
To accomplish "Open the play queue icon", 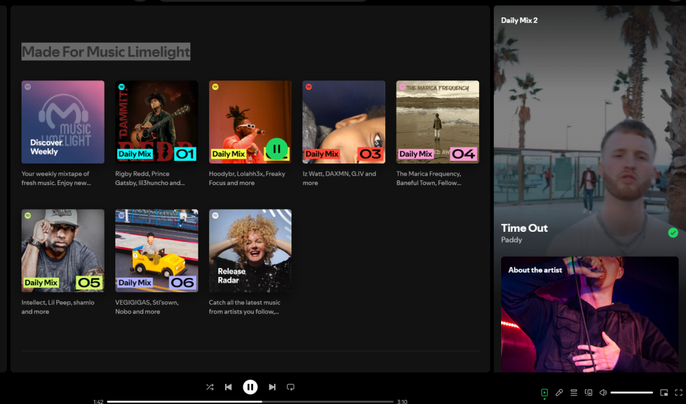I will click(x=574, y=393).
